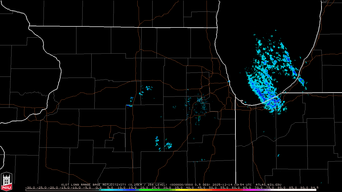
Task: Click the 94.5 label on the scale
Action: click(x=314, y=187)
